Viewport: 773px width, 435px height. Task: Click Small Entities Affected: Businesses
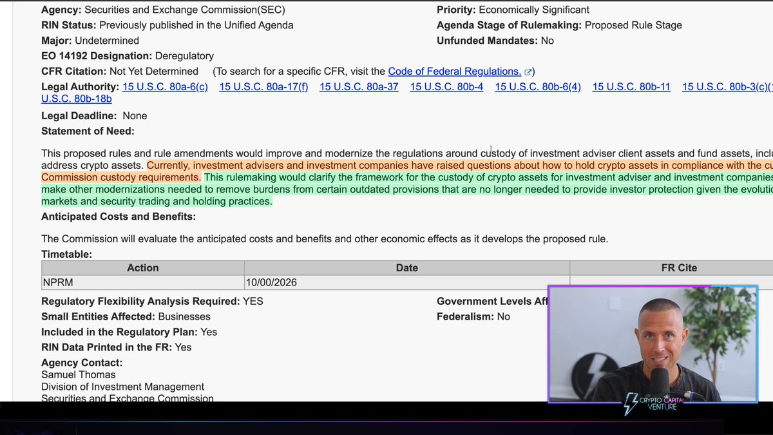click(126, 316)
